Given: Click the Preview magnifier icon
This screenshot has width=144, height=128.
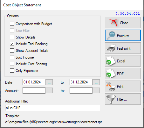Looking at the screenshot, I should 111,35.
